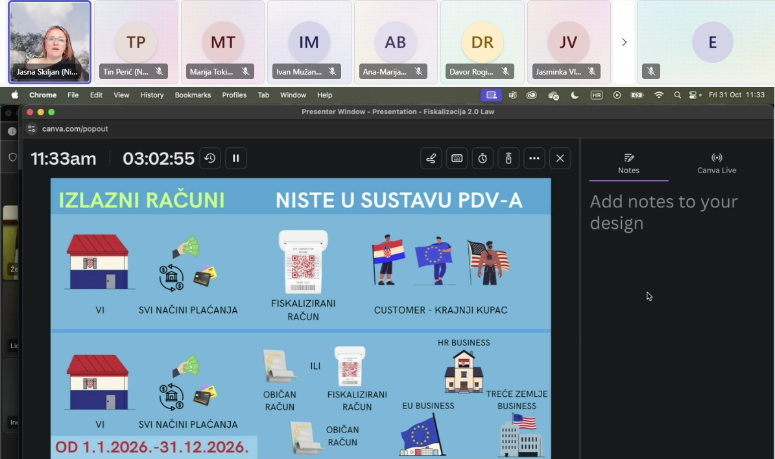Click the remote control icon
Viewport: 775px width, 459px height.
[508, 158]
